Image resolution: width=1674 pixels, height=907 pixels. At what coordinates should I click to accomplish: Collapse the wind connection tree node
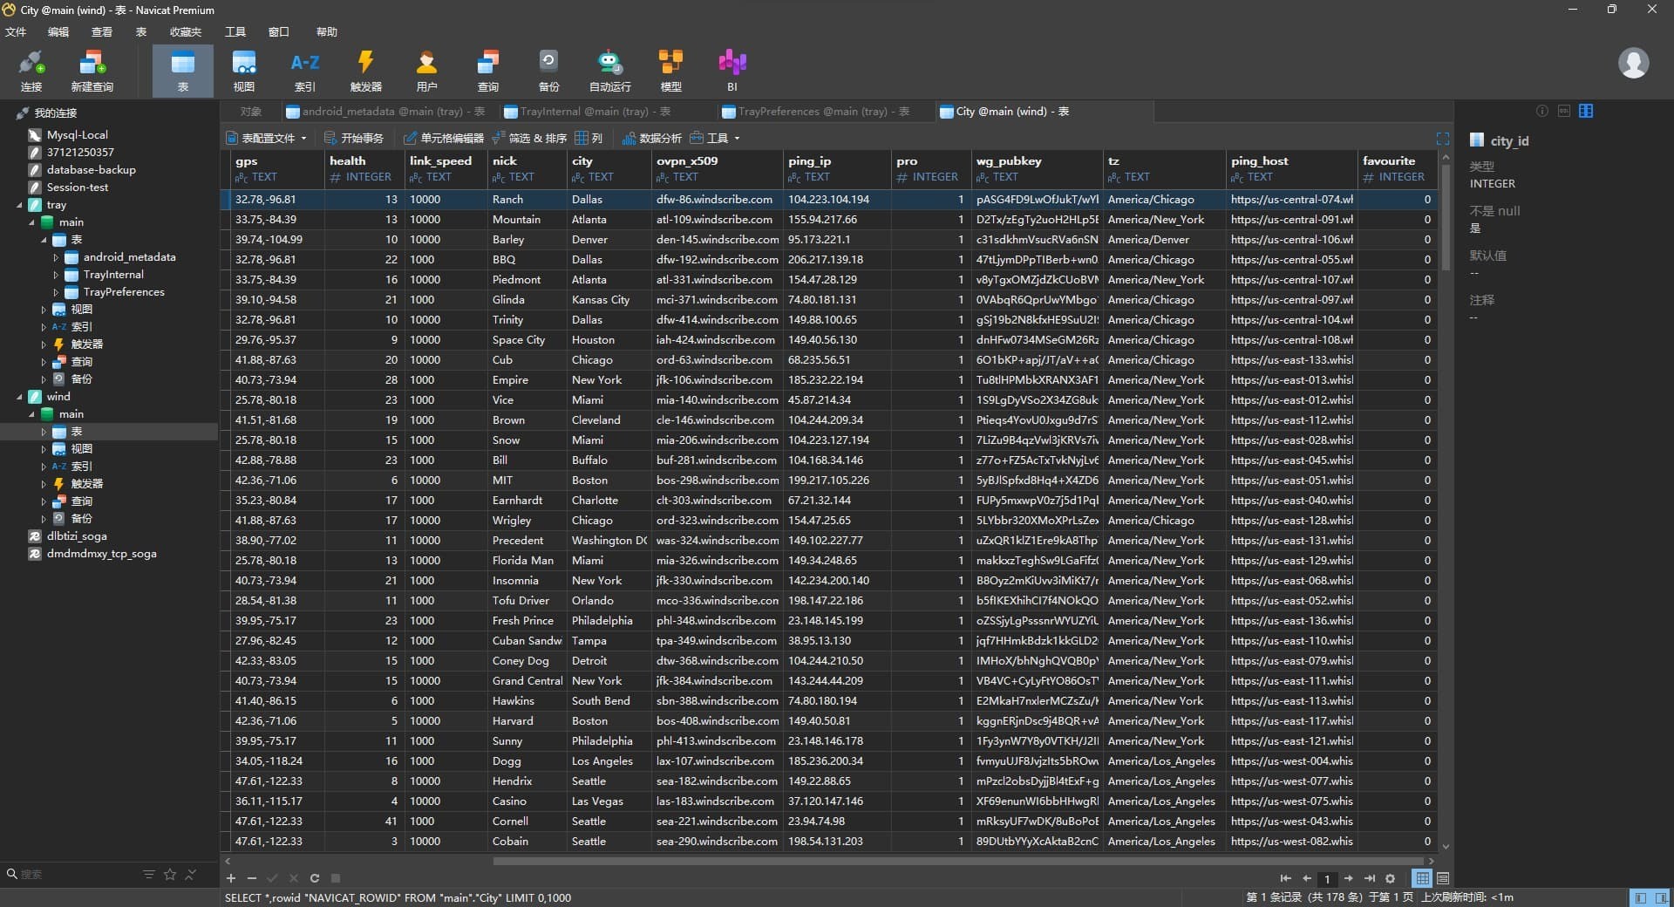coord(20,397)
